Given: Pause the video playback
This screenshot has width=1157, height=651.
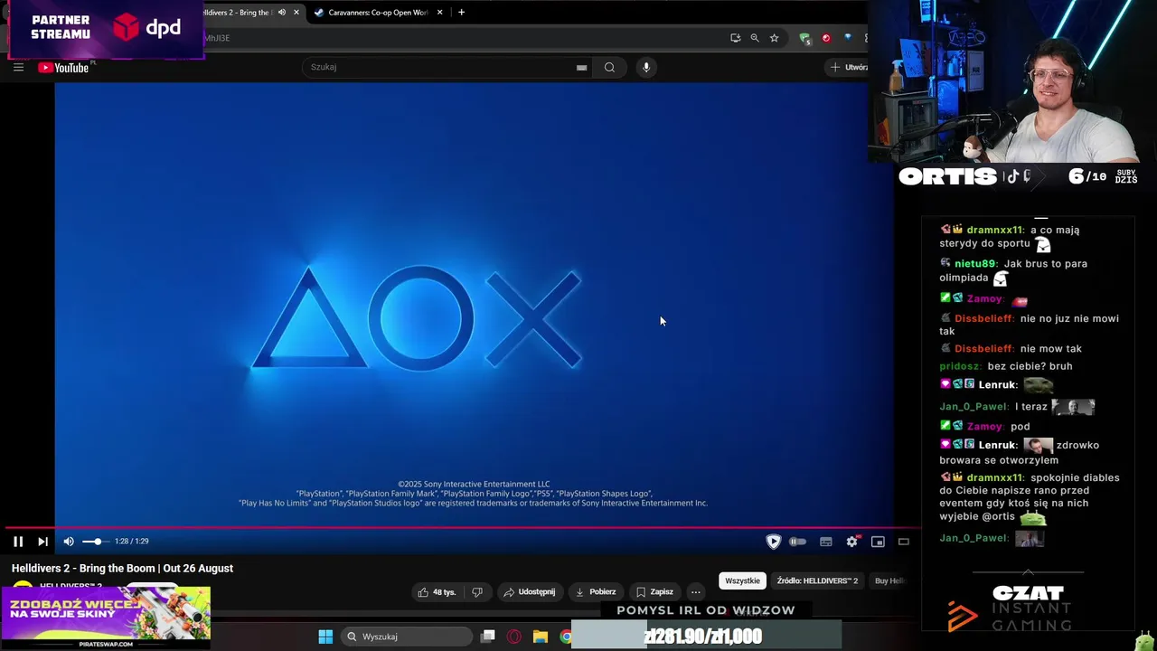Looking at the screenshot, I should (18, 541).
